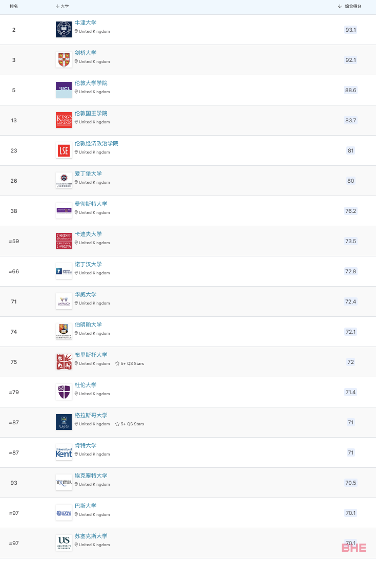Screen dimensions: 376x562
Task: Click the Warwick University logo
Action: tap(64, 301)
